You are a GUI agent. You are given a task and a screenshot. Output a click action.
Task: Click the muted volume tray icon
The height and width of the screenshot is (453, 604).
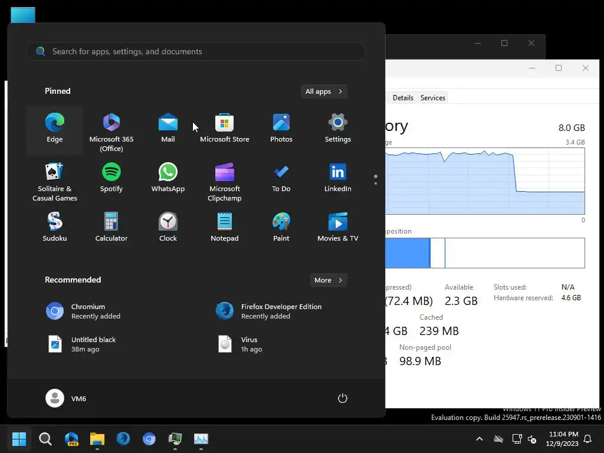[533, 439]
